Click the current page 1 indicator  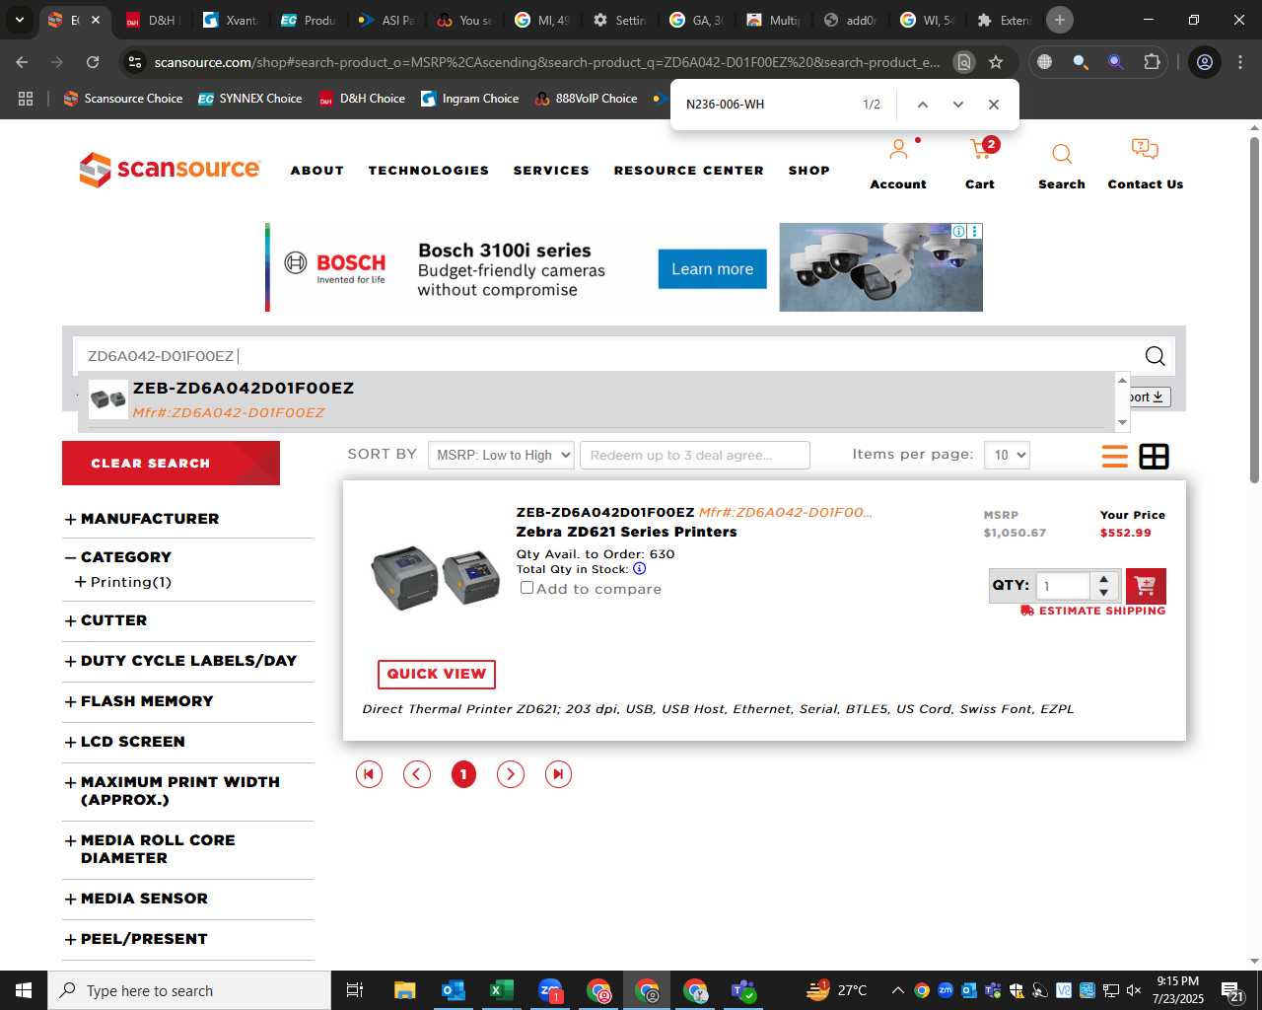[x=463, y=774]
